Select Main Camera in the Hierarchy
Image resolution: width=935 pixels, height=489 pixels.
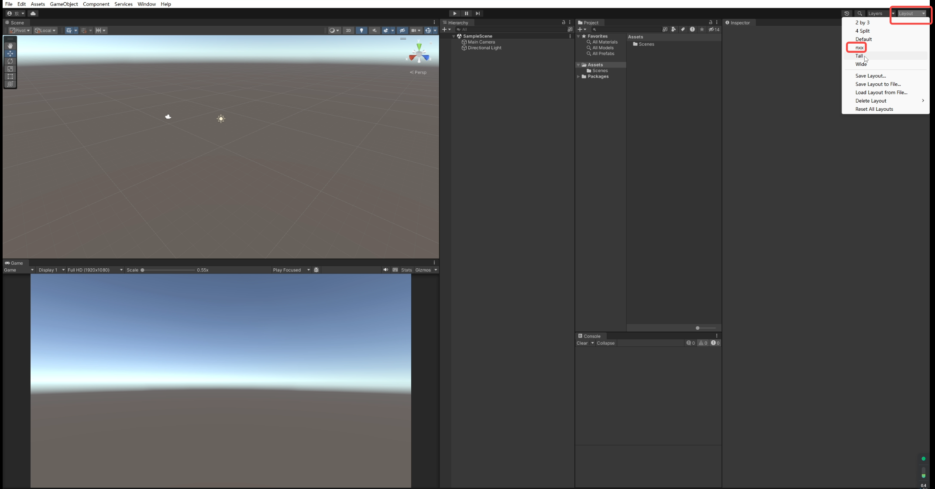click(x=481, y=42)
